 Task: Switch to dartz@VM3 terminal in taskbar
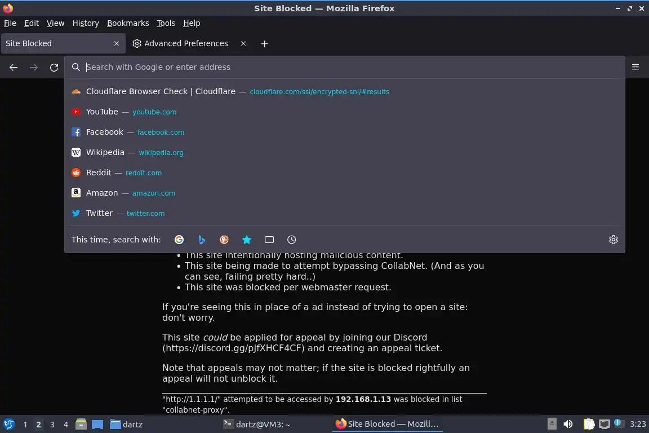point(257,425)
